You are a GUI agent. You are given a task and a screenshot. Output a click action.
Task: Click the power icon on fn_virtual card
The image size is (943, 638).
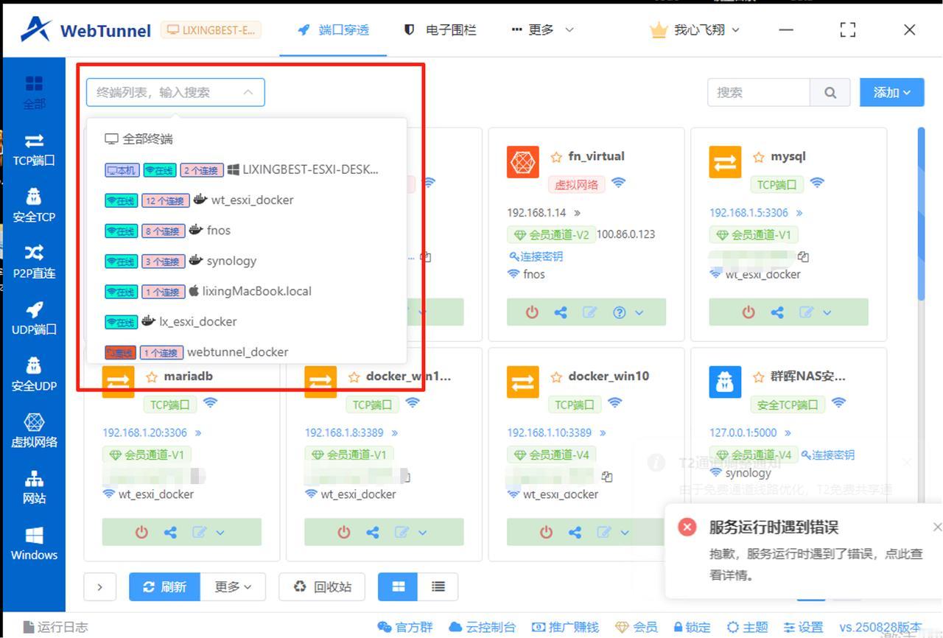pos(532,312)
